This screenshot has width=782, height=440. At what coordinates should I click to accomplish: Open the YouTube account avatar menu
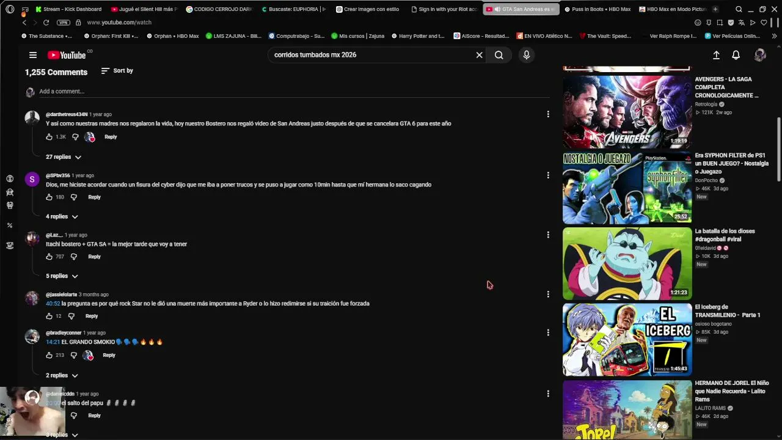pyautogui.click(x=760, y=55)
